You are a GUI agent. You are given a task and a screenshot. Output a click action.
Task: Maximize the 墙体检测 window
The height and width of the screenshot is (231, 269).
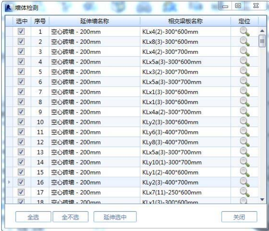[x=238, y=6]
